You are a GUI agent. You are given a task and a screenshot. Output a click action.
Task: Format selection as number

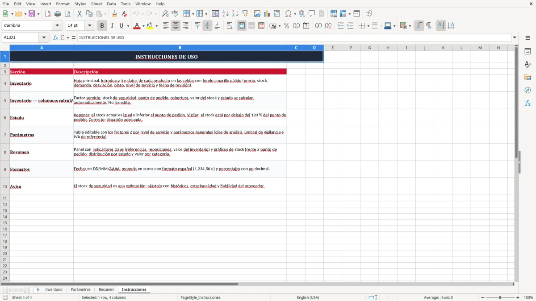click(296, 26)
